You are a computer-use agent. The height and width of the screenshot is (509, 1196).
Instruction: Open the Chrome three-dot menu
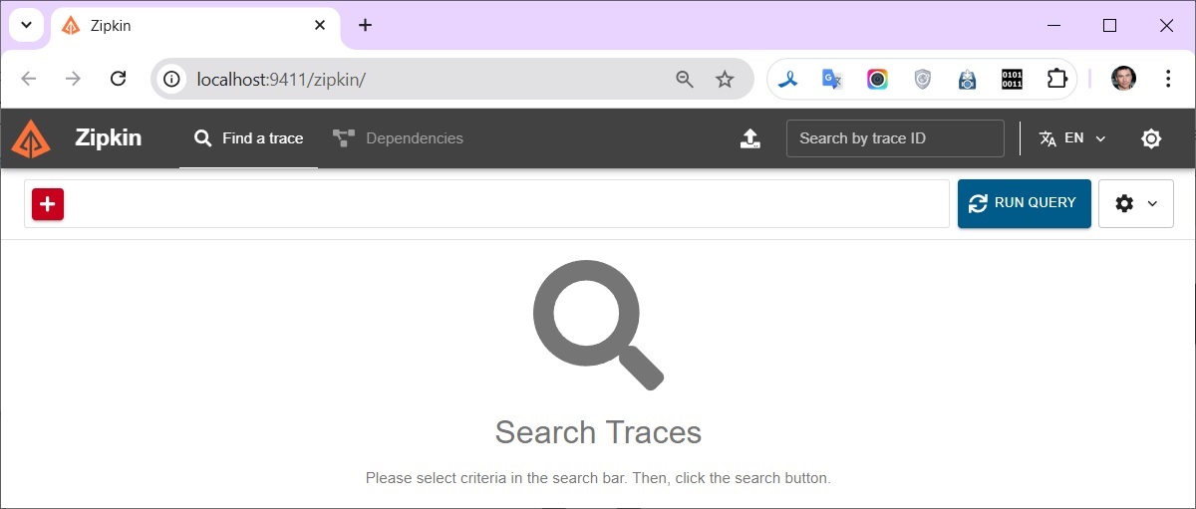[x=1168, y=79]
